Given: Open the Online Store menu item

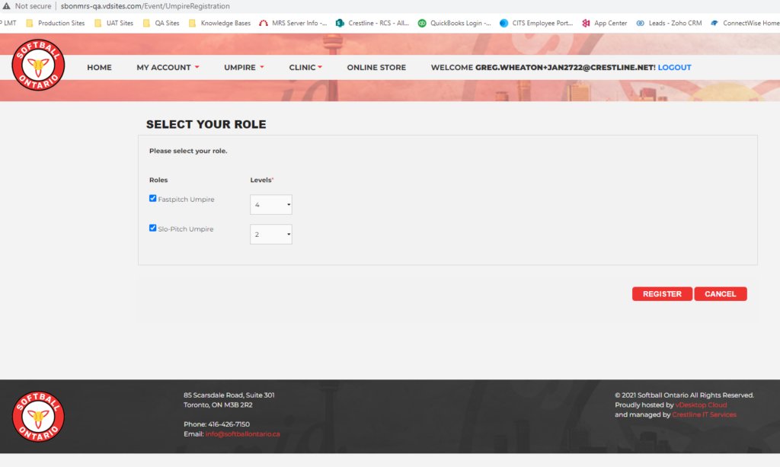Looking at the screenshot, I should [x=376, y=68].
